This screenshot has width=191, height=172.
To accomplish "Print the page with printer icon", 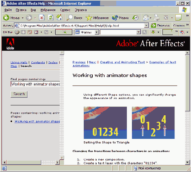I will (156, 18).
